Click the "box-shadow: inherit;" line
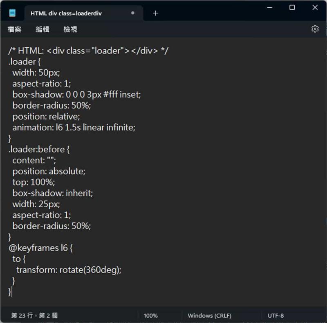The width and height of the screenshot is (327, 323). click(53, 193)
